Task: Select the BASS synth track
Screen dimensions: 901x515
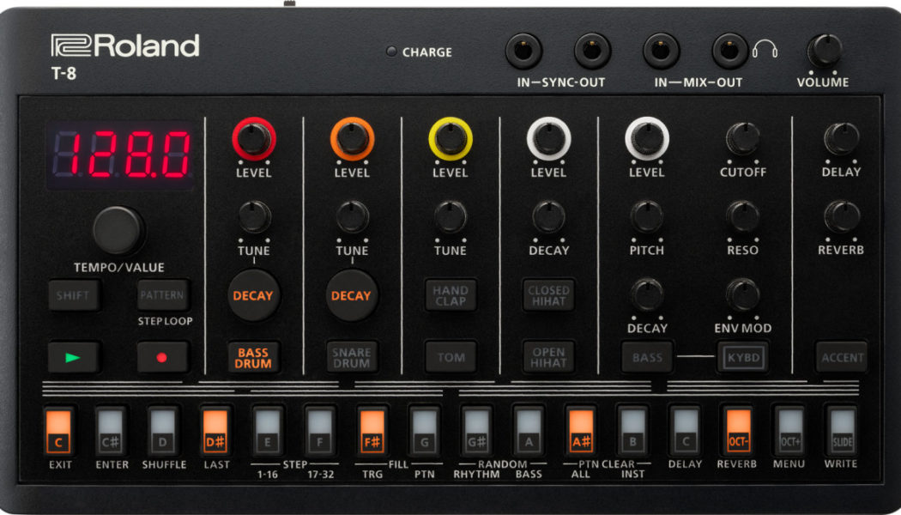Action: pos(646,357)
